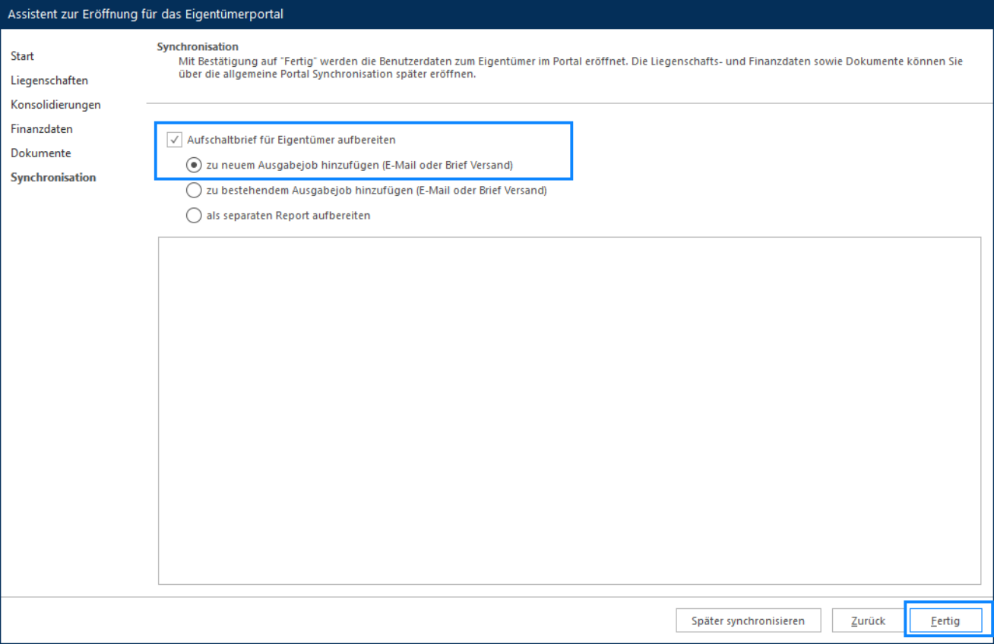994x644 pixels.
Task: Open the Dokumente step
Action: coord(41,153)
